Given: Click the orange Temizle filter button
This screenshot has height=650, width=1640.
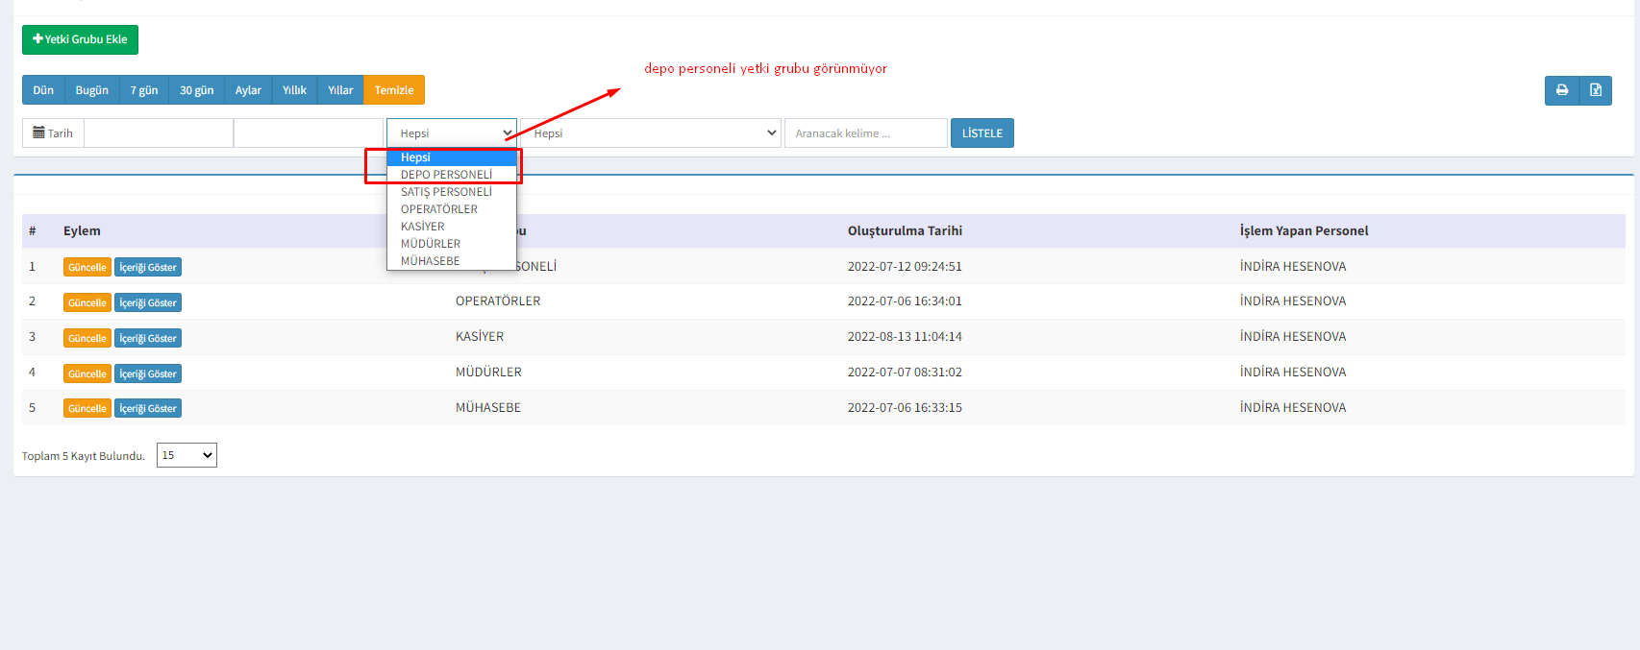Looking at the screenshot, I should point(393,90).
